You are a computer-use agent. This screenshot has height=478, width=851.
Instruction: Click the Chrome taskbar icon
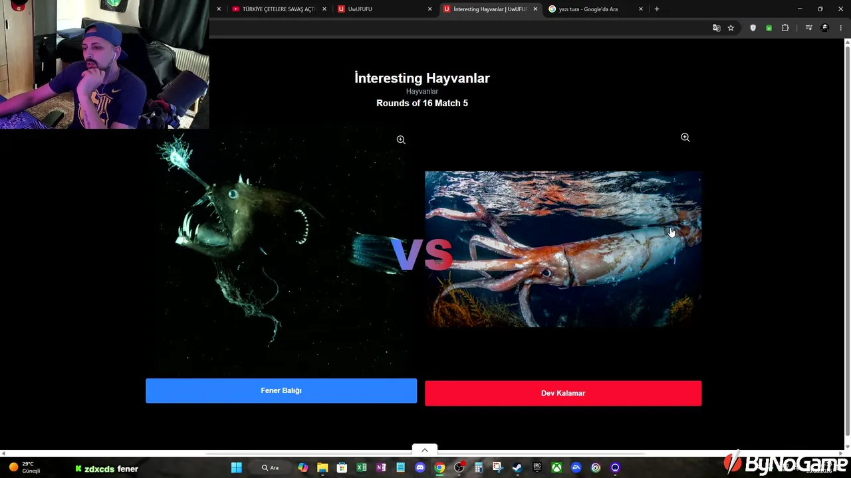click(x=439, y=468)
